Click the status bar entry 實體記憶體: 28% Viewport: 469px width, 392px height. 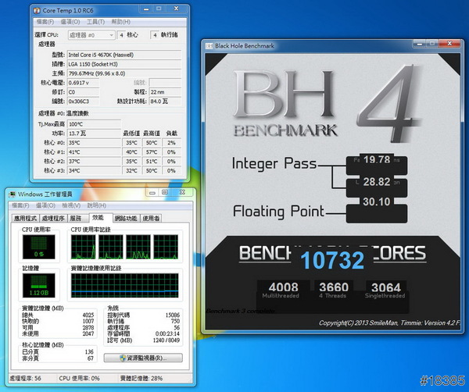tap(141, 378)
